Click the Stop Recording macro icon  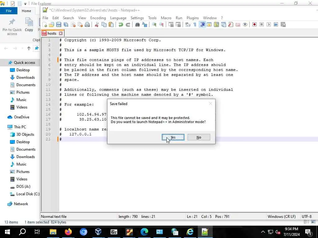(261, 25)
